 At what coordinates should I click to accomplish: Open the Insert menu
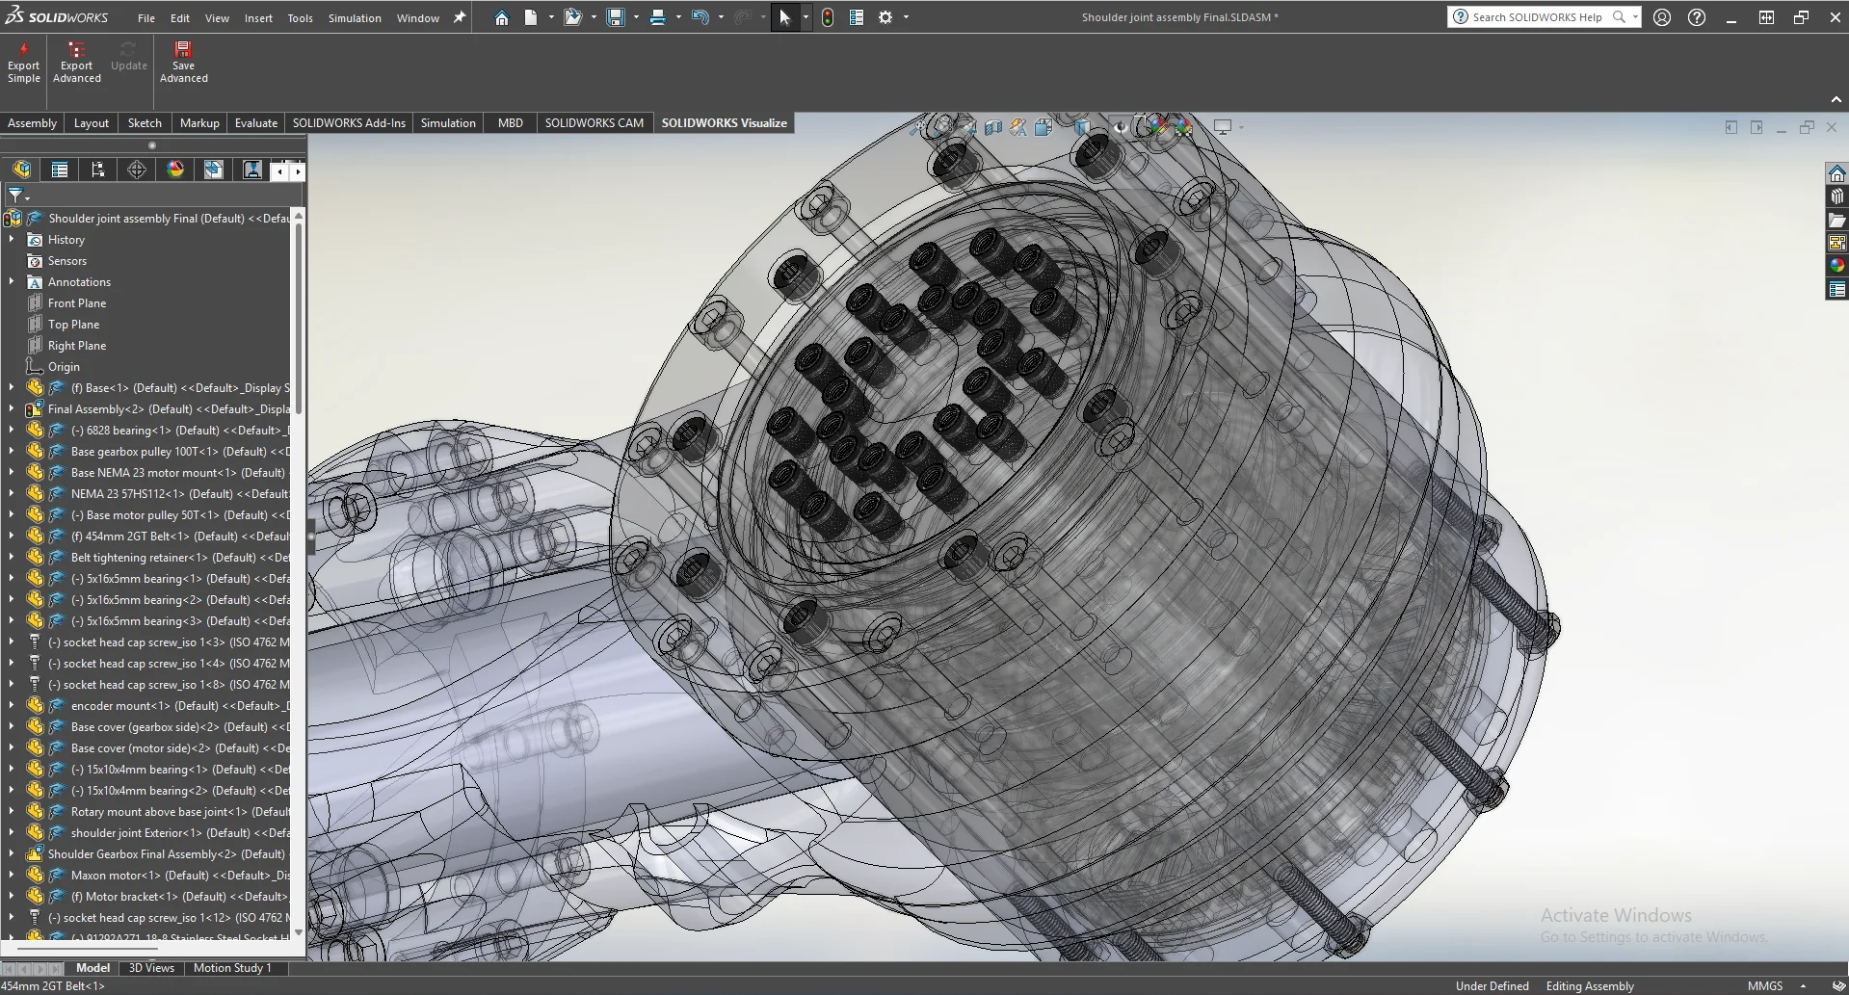tap(258, 18)
